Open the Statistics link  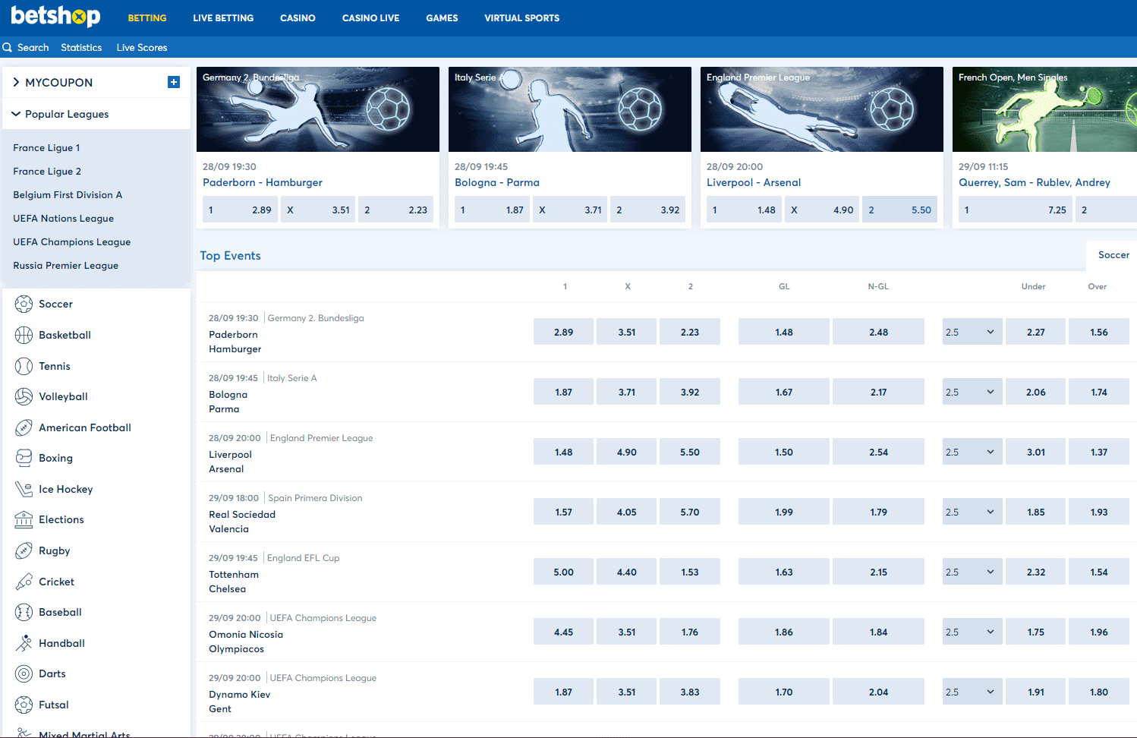(81, 47)
